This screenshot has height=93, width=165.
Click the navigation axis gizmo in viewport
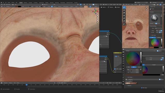(x=95, y=11)
